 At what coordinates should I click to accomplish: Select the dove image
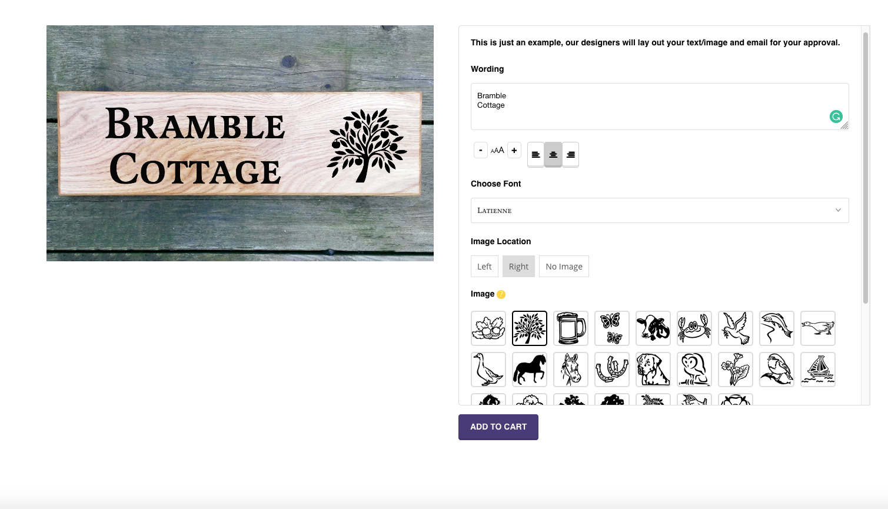pyautogui.click(x=736, y=328)
